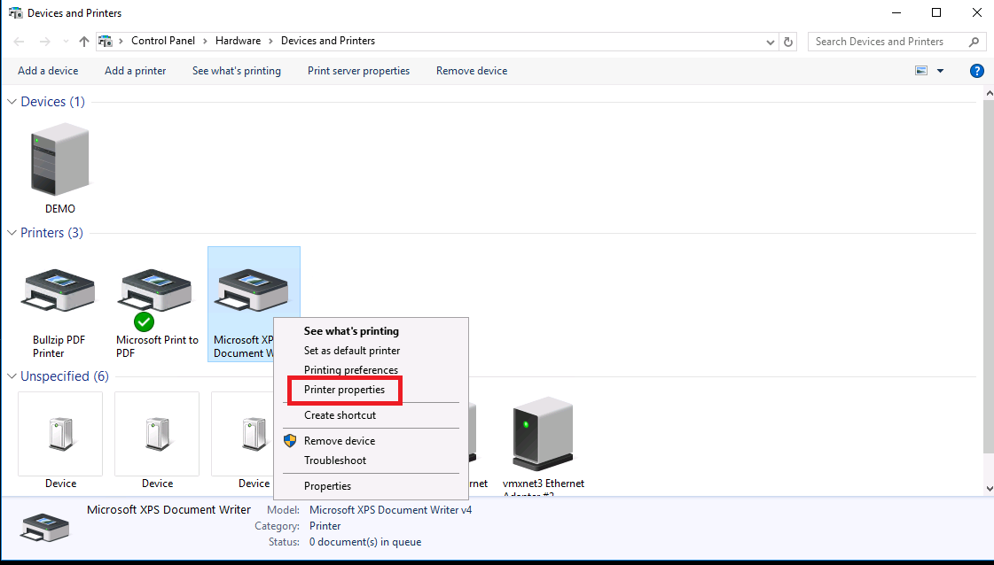Viewport: 994px width, 565px height.
Task: Choose Remove device in context menu
Action: click(x=339, y=441)
